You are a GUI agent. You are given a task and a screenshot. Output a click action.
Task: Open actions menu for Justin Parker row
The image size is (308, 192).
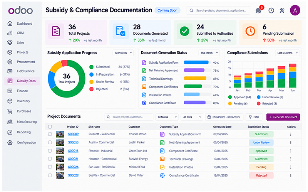pyautogui.click(x=291, y=142)
